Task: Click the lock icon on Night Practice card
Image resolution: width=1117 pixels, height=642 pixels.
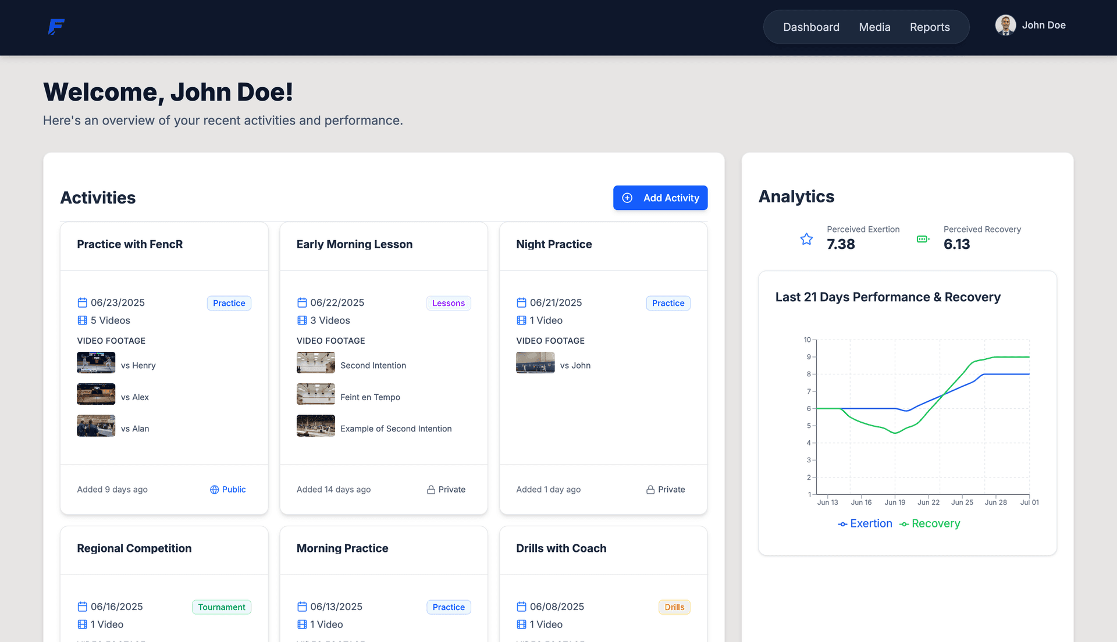Action: tap(650, 489)
